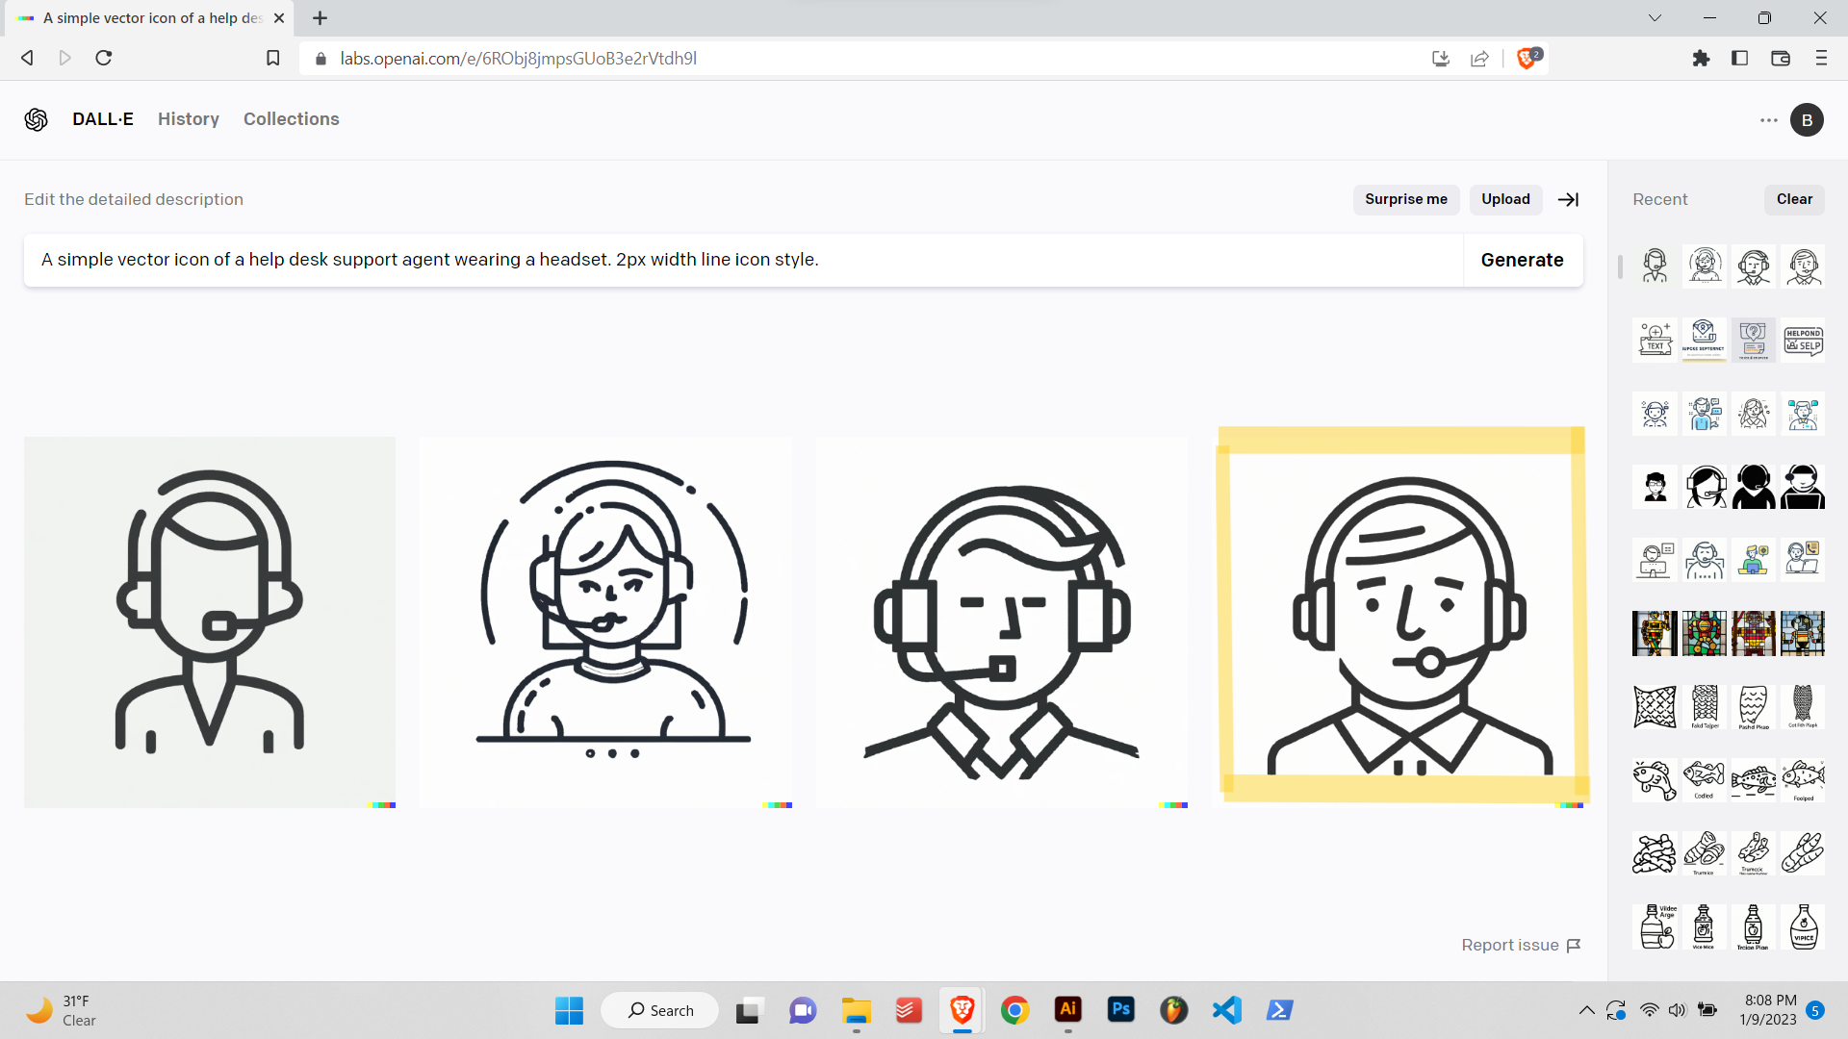Image resolution: width=1848 pixels, height=1039 pixels.
Task: Show hidden system tray icons chevron
Action: pos(1586,1010)
